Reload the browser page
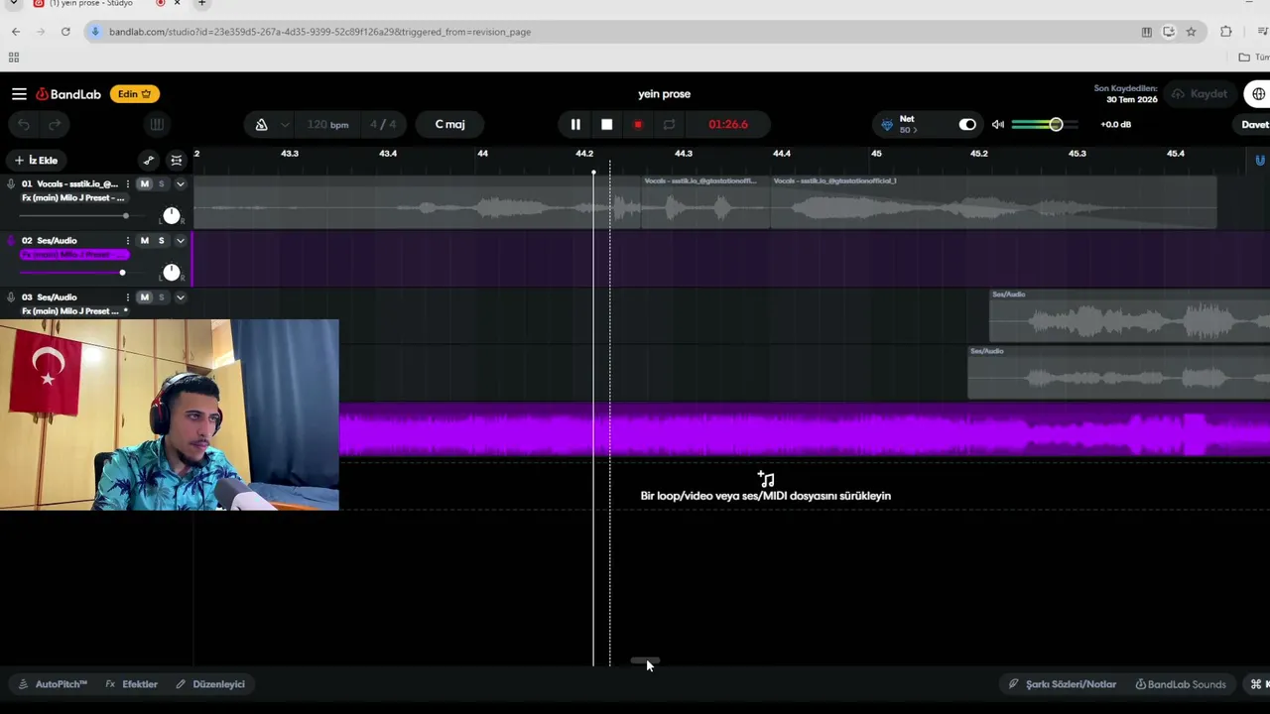This screenshot has height=714, width=1270. click(x=65, y=32)
